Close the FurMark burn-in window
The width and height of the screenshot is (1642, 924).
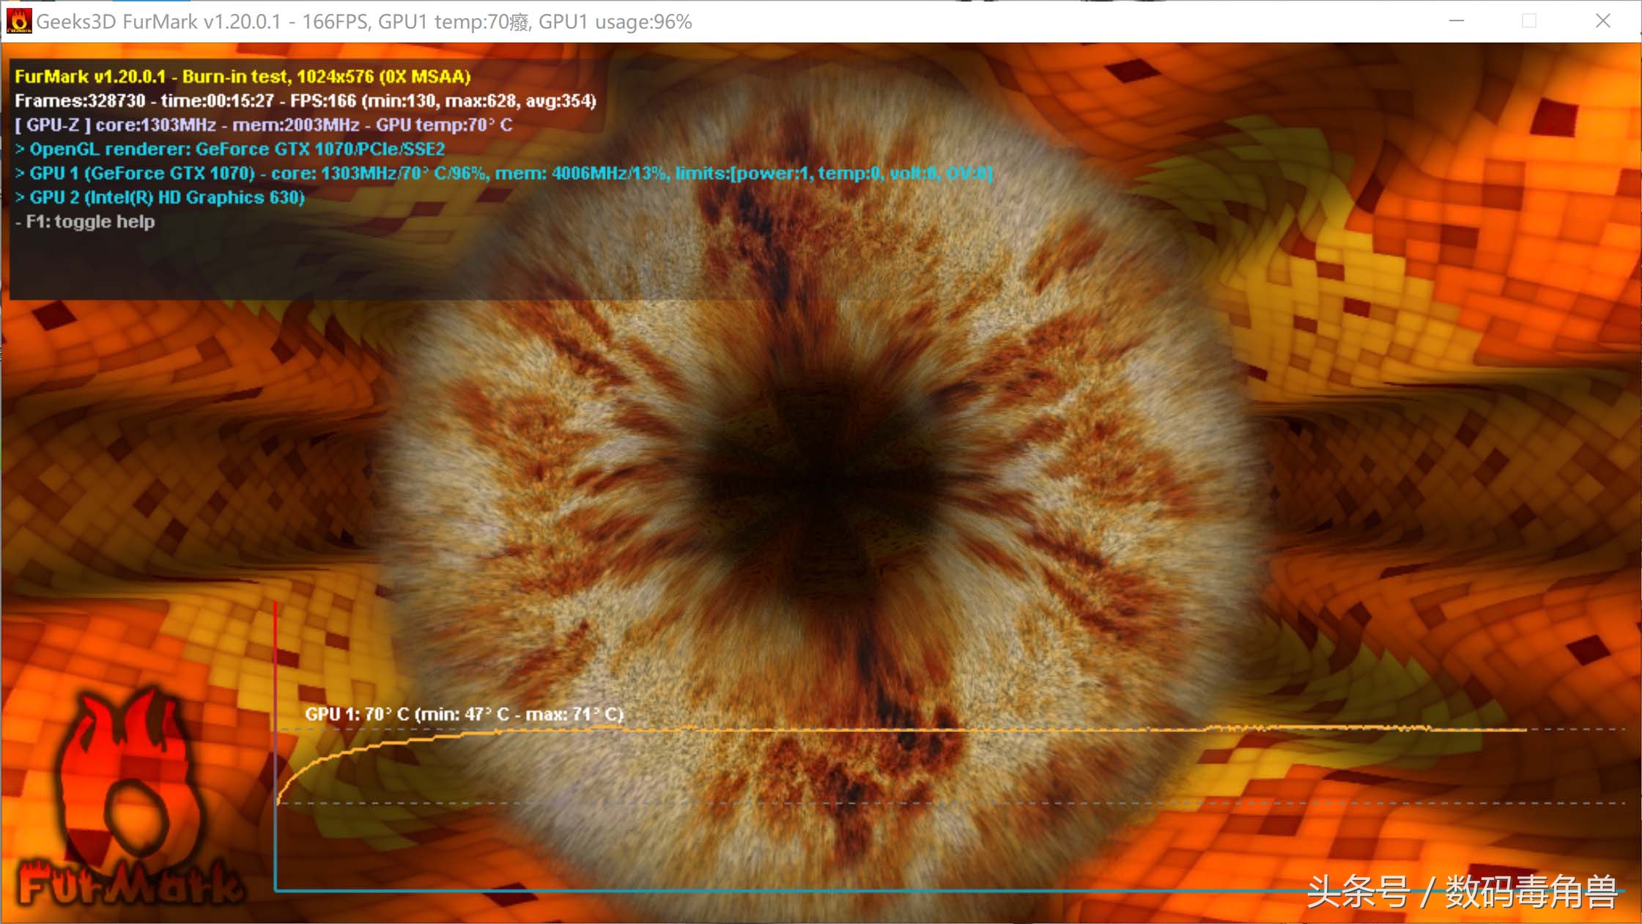1603,21
